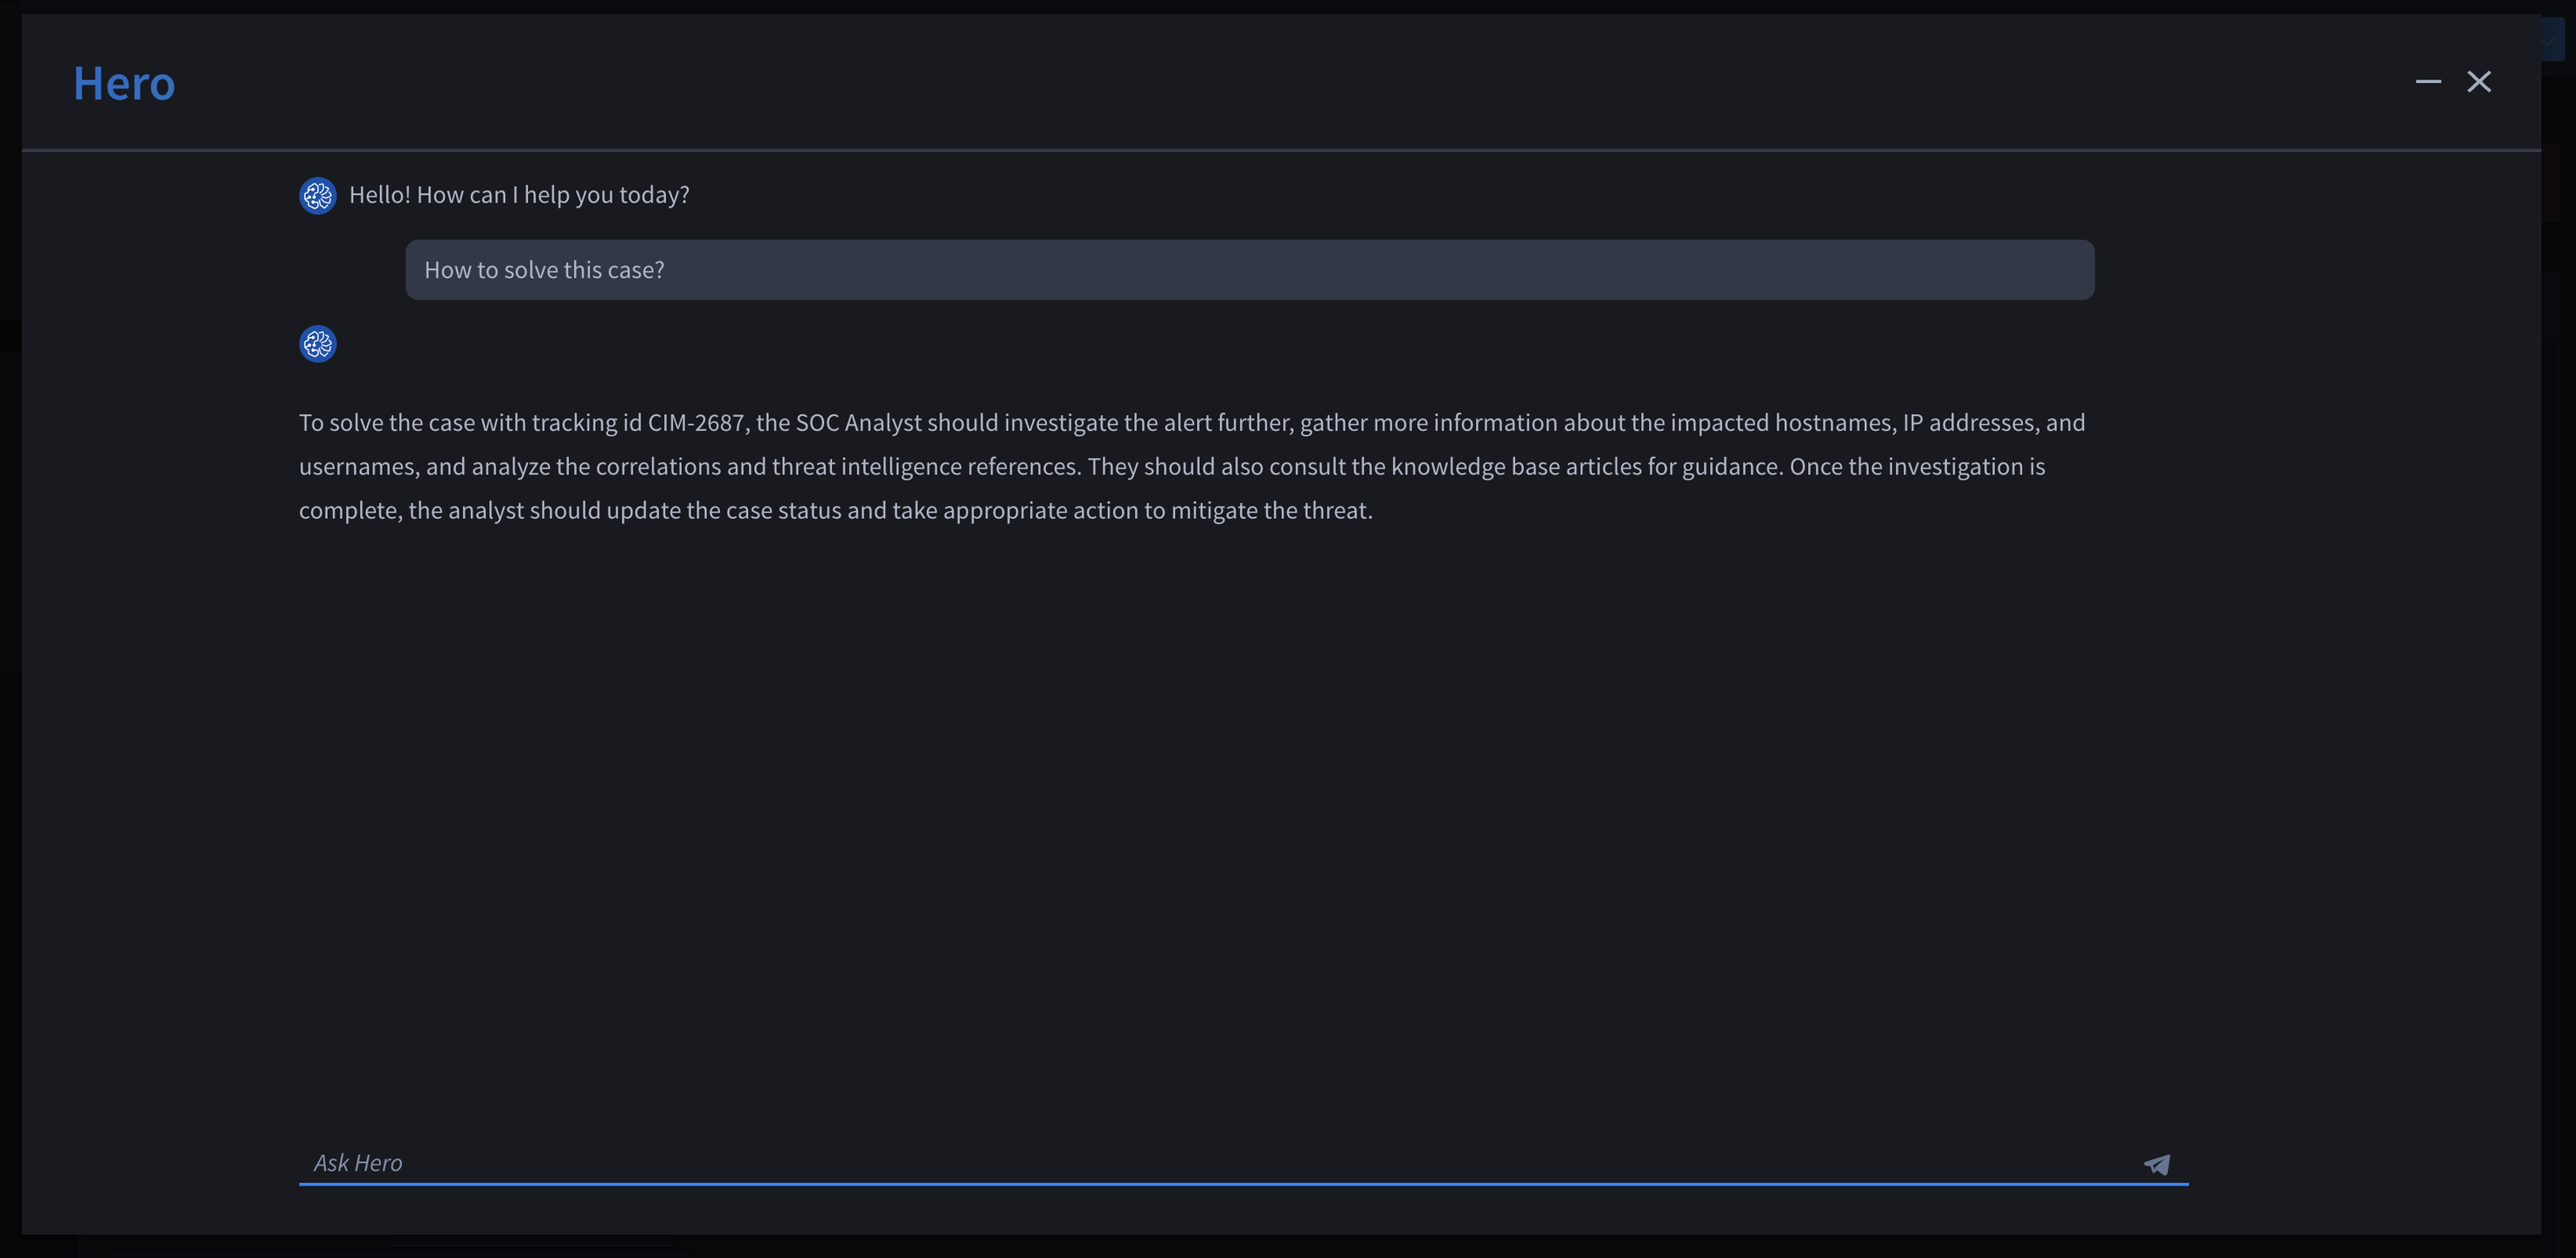The width and height of the screenshot is (2576, 1258).
Task: Focus the Ask Hero input field
Action: tap(1220, 1163)
